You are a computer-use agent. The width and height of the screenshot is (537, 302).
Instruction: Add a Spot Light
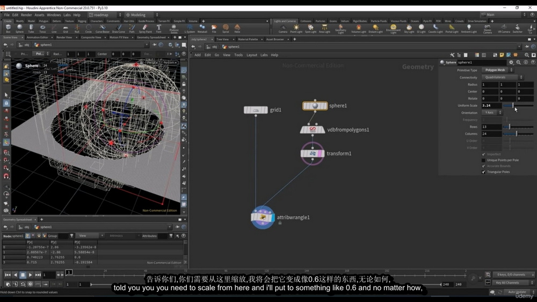pos(310,29)
